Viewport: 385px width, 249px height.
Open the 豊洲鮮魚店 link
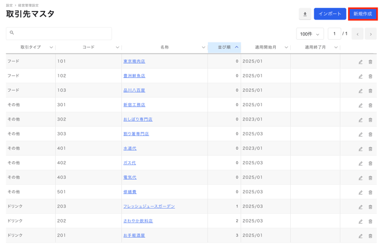134,76
